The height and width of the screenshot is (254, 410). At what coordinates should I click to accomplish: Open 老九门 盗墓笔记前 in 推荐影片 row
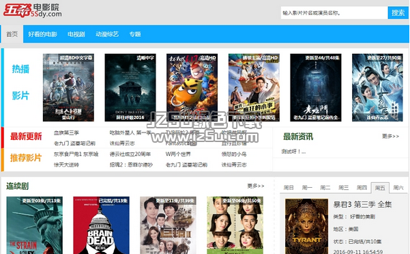186,165
